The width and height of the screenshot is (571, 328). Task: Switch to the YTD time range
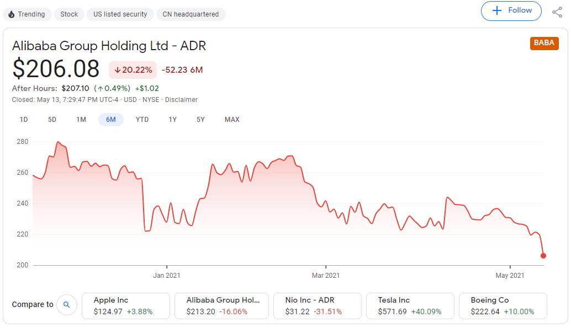142,119
